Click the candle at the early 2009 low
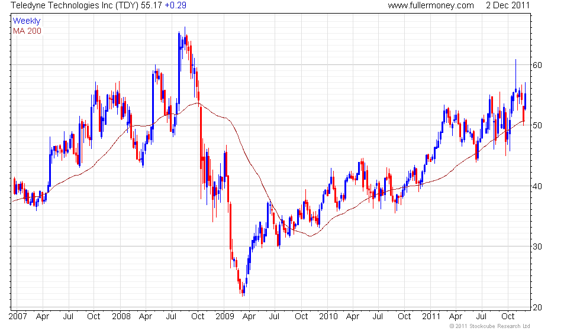The image size is (580, 331). pyautogui.click(x=243, y=290)
